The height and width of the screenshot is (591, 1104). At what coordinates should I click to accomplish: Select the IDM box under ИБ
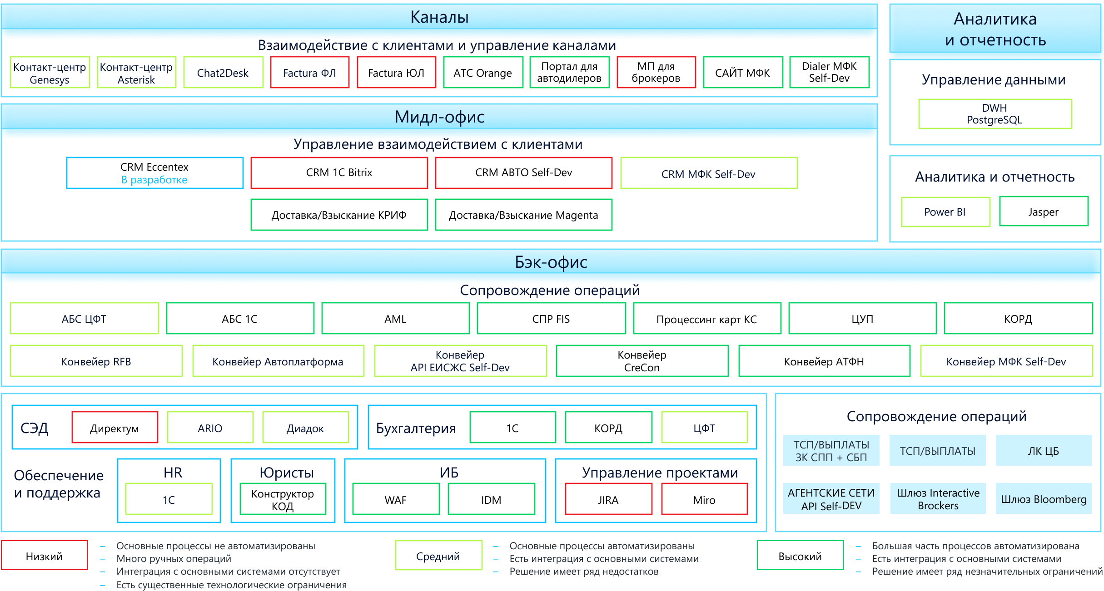492,499
